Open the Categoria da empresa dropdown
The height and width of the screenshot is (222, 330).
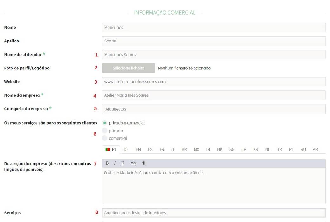214,109
